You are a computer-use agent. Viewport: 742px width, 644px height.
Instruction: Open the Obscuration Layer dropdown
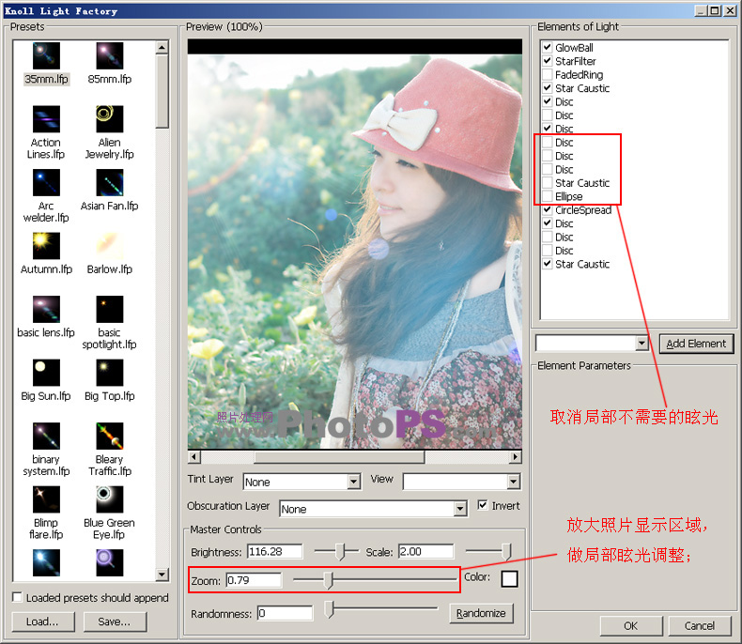[460, 509]
